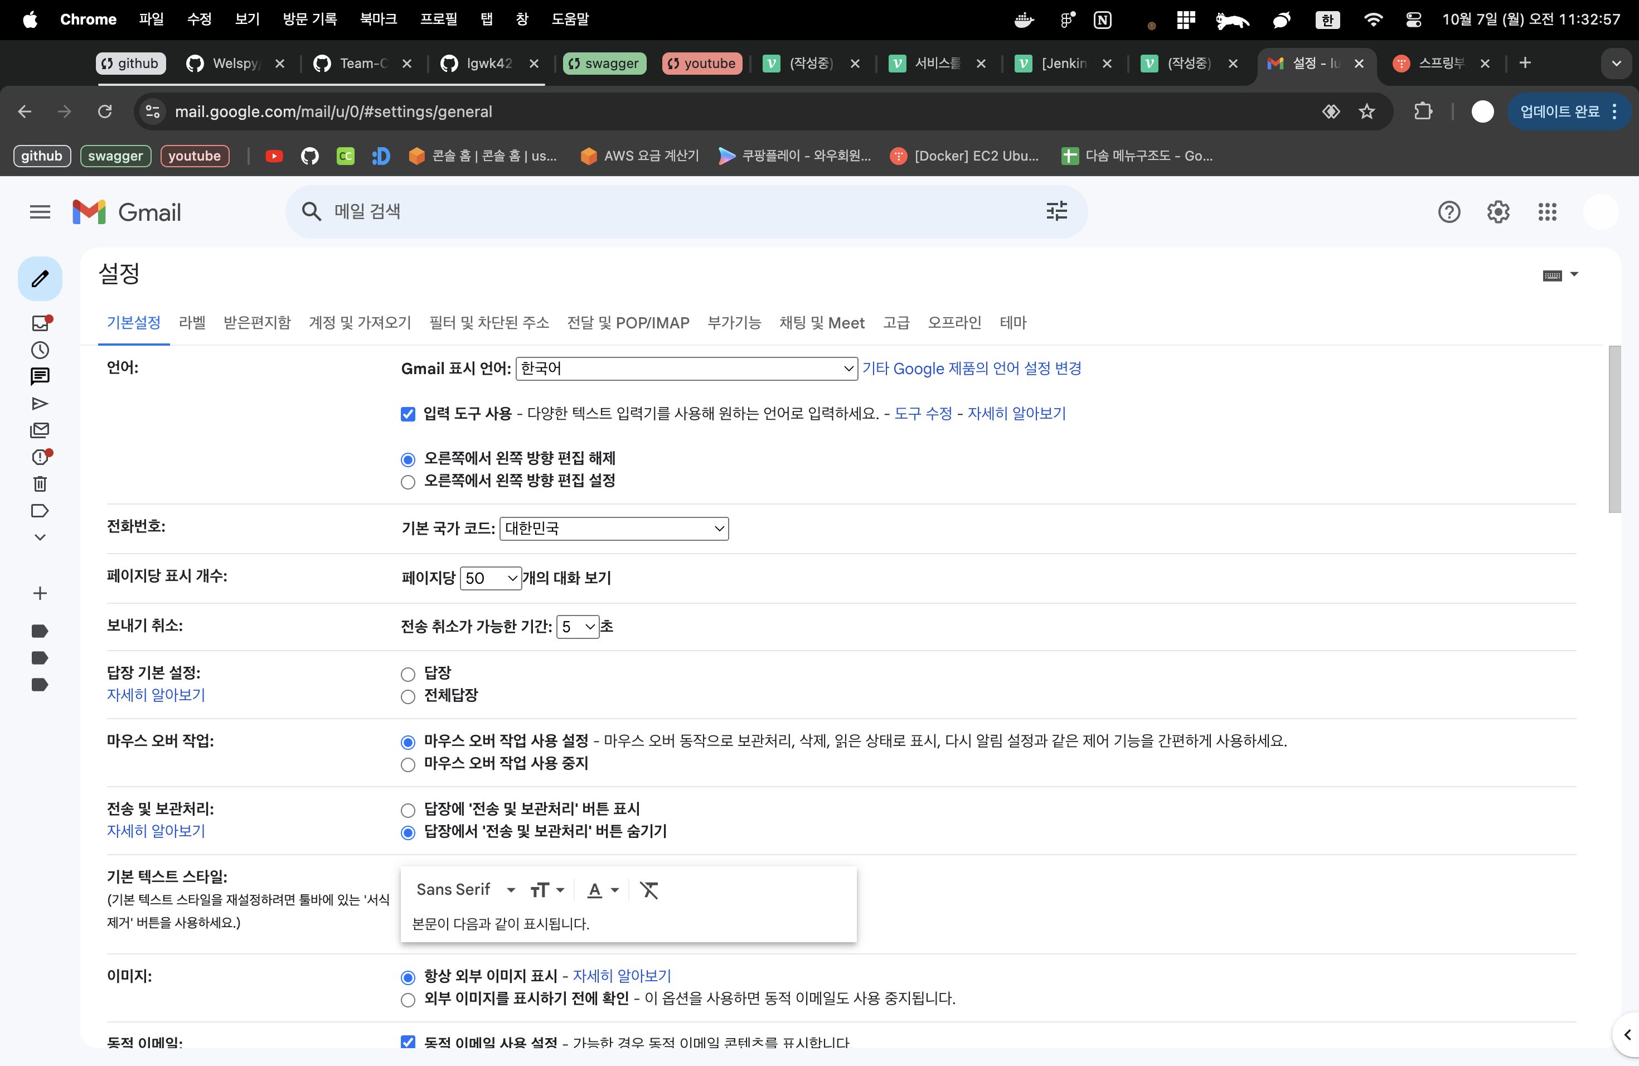Open the trash bin icon in sidebar
Viewport: 1639px width, 1066px height.
tap(40, 484)
